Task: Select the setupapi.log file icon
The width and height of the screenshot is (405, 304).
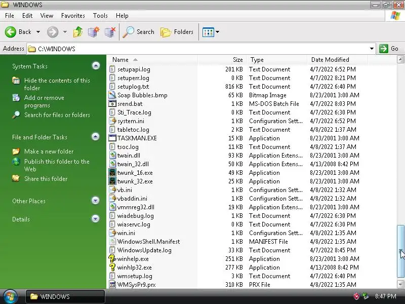Action: coord(112,69)
